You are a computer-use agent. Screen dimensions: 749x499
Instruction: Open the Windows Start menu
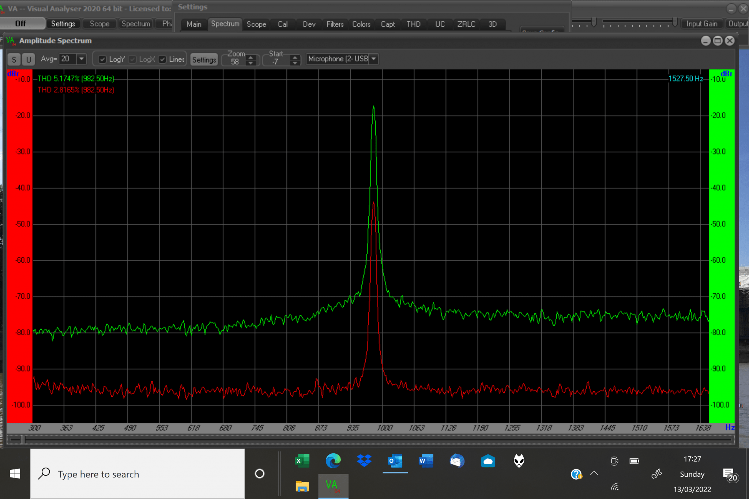(x=15, y=474)
